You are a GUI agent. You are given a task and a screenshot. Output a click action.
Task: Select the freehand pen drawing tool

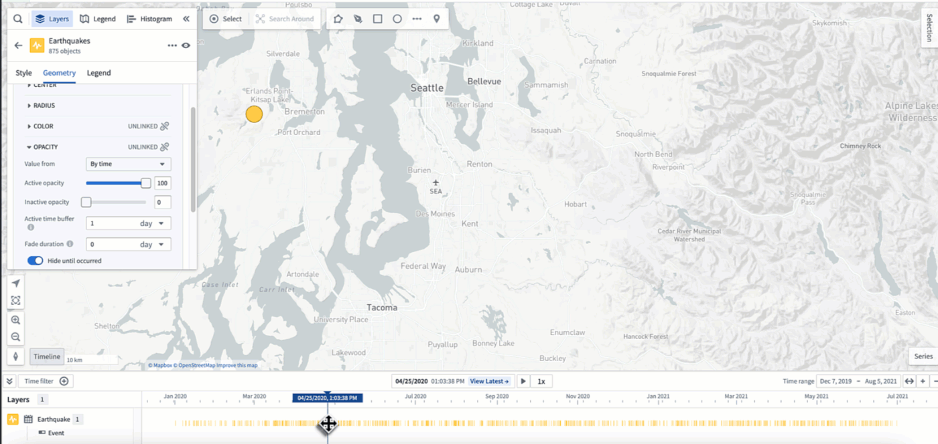point(358,19)
